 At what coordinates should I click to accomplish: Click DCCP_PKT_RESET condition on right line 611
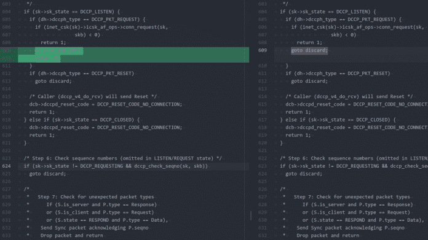(x=338, y=73)
